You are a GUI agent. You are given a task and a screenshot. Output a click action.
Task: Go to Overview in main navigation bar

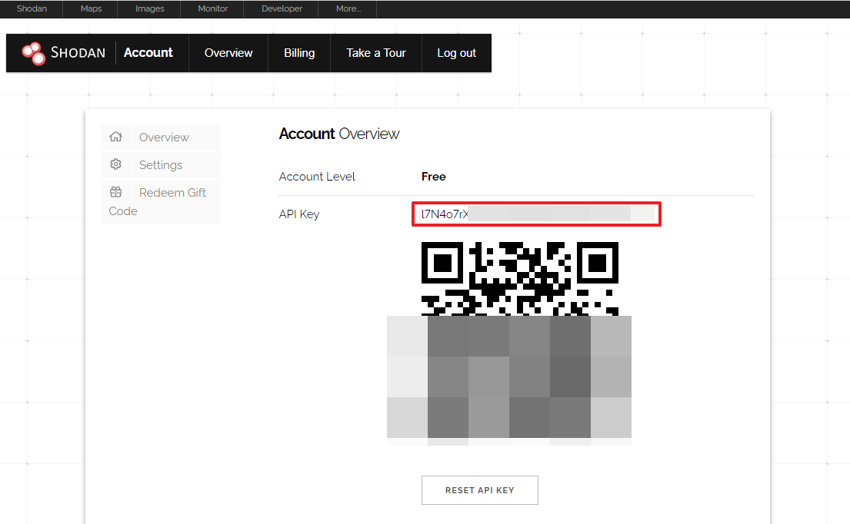(228, 53)
